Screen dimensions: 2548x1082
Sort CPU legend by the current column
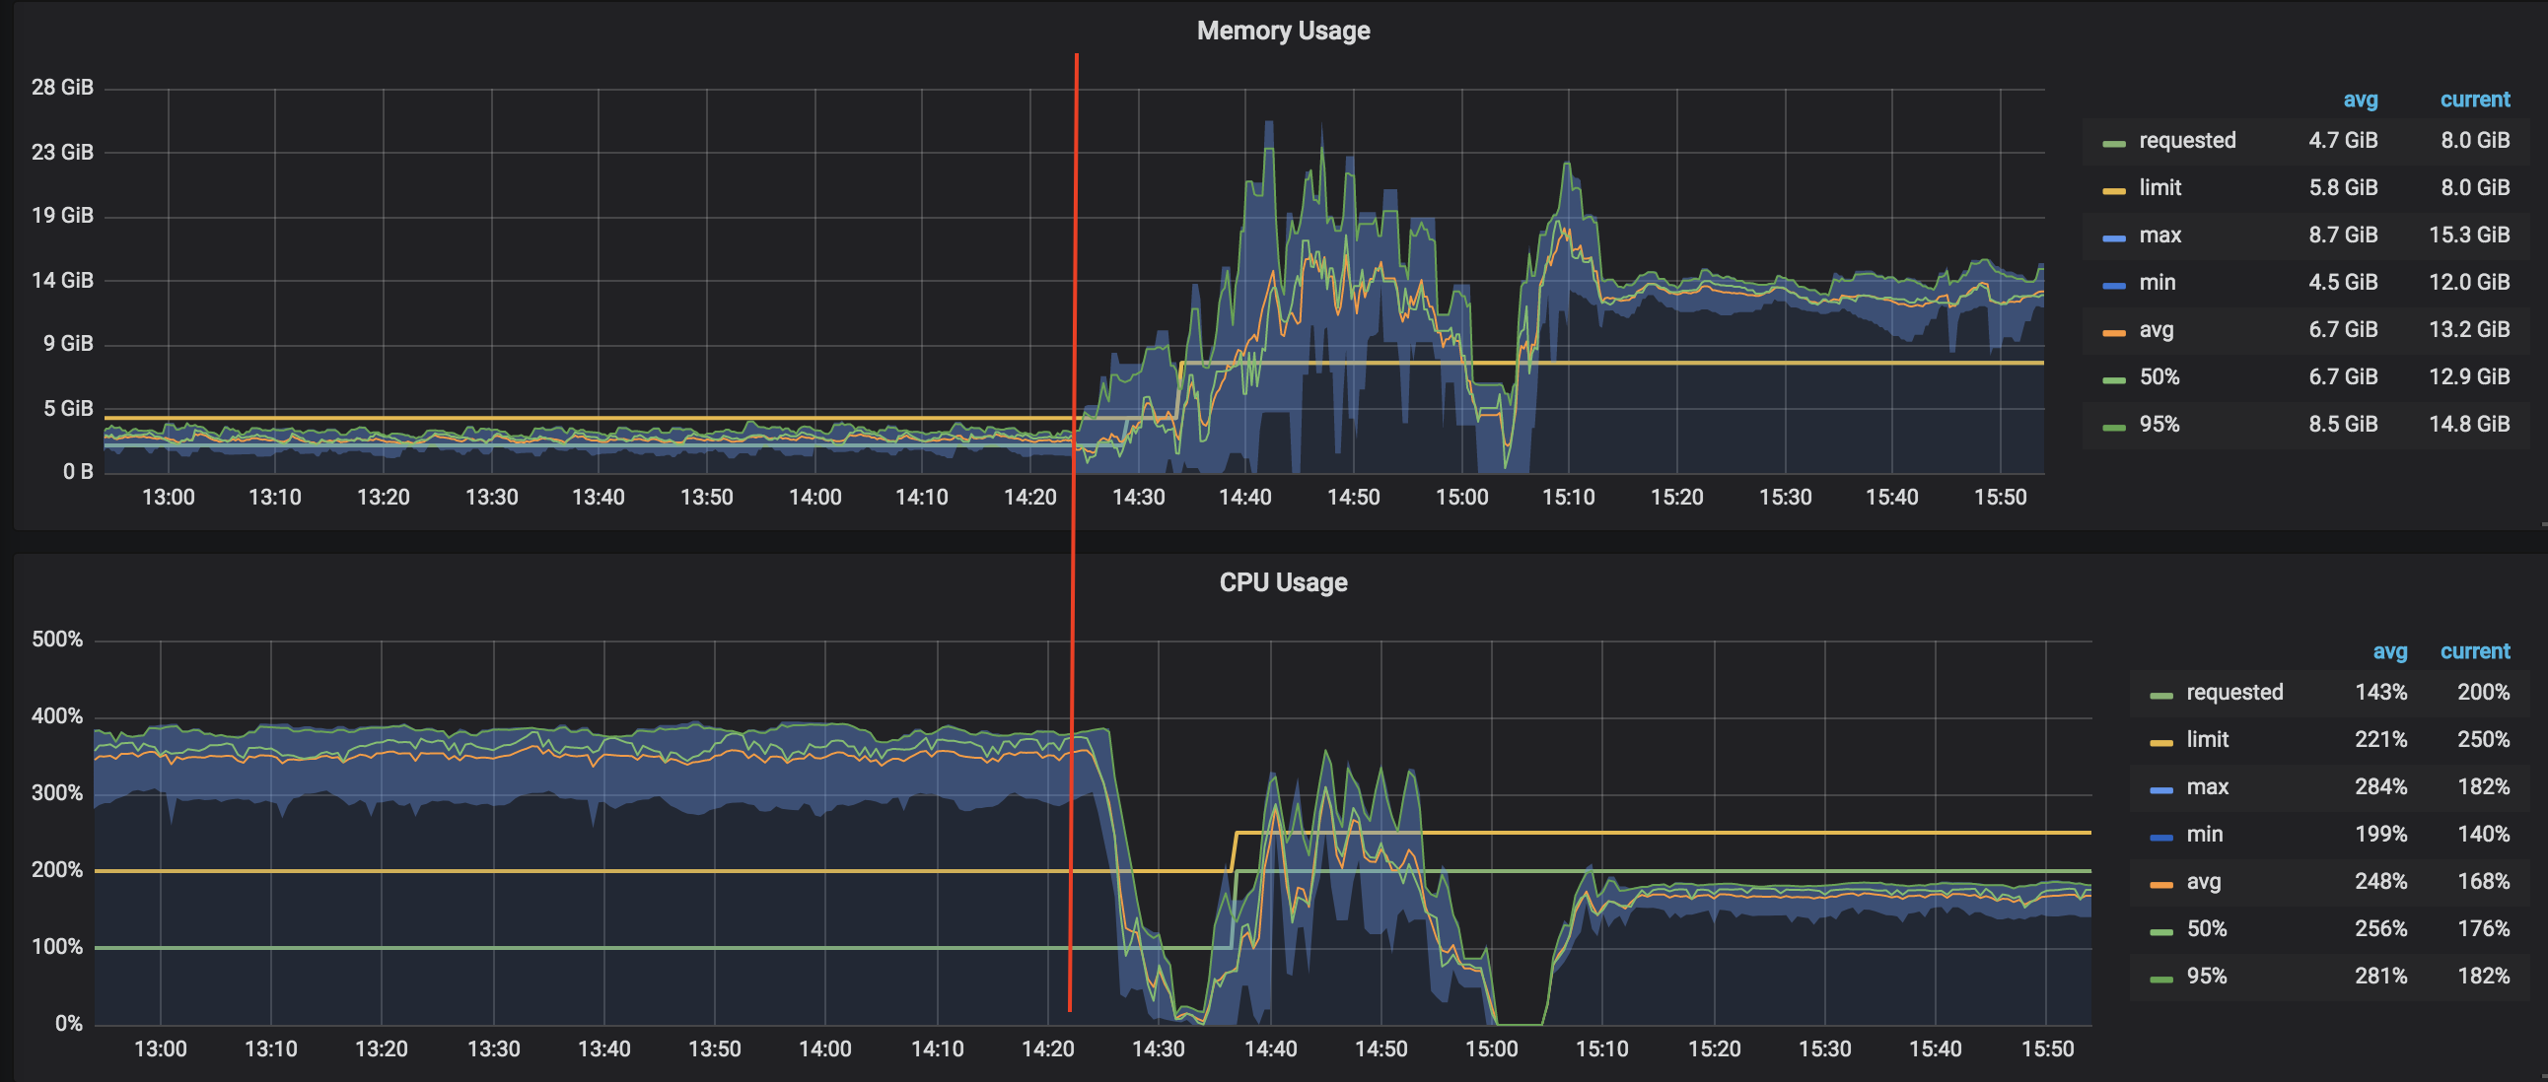[2476, 651]
